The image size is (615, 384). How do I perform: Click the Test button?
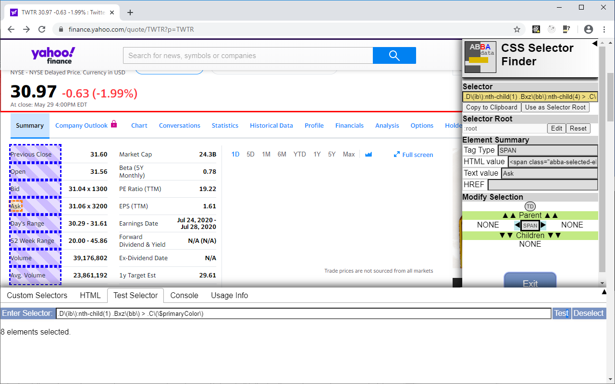tap(561, 313)
